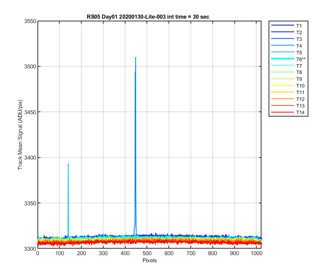Select the T13 legend entry
Screen dimensions: 335x279
(x=288, y=106)
